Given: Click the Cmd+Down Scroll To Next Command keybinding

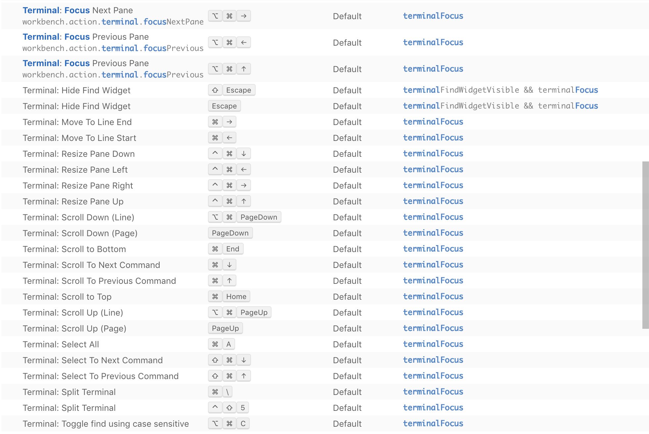Looking at the screenshot, I should tap(222, 265).
